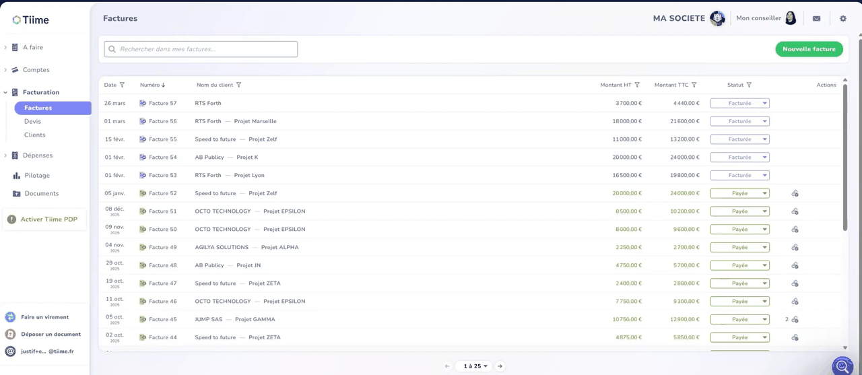Click Faire un virement link
Image resolution: width=862 pixels, height=375 pixels.
[x=44, y=317]
